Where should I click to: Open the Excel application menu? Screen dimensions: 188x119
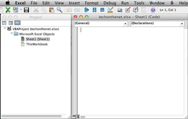tap(20, 3)
